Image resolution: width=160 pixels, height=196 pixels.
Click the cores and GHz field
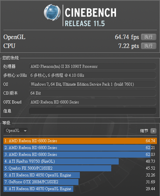pyautogui.click(x=92, y=75)
